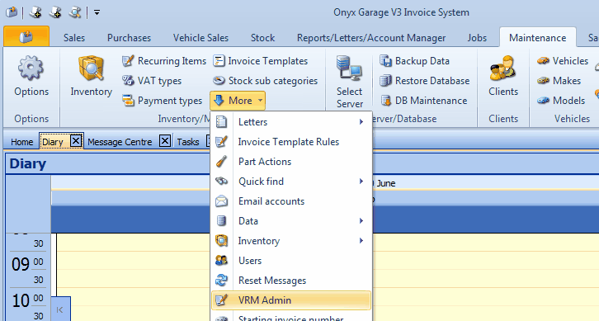Click VAT types button
Viewport: 599px width, 321px height.
pyautogui.click(x=152, y=81)
